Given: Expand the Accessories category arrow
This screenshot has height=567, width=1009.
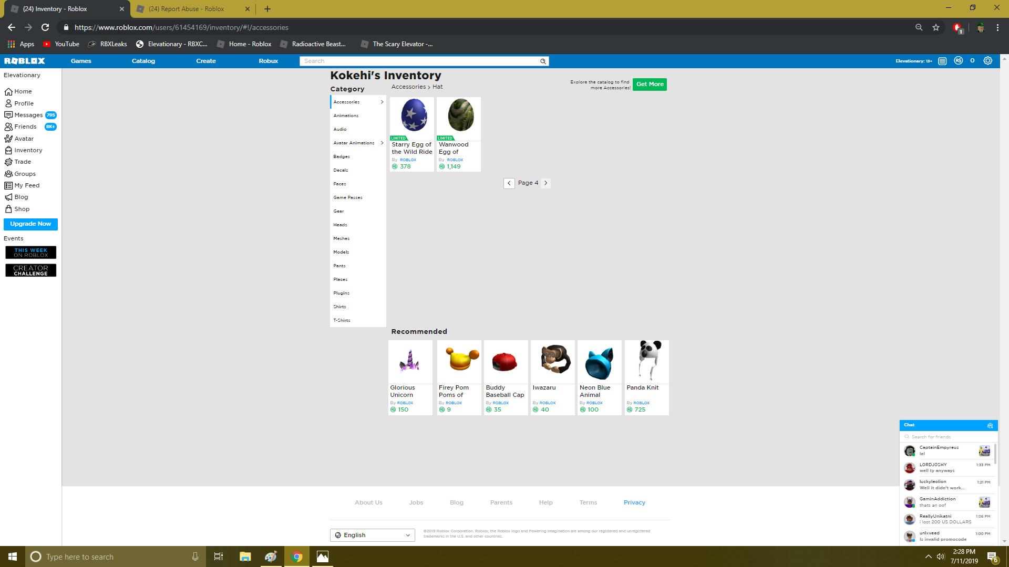Looking at the screenshot, I should click(x=382, y=102).
